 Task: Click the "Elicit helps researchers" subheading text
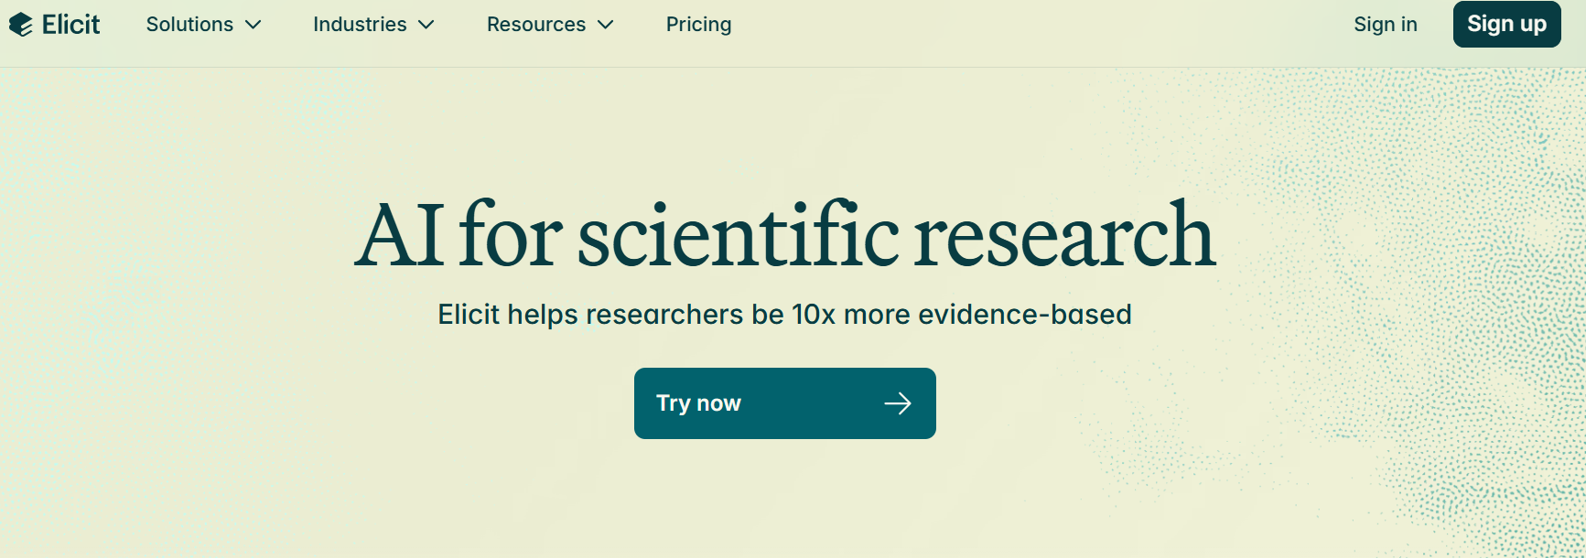[784, 315]
